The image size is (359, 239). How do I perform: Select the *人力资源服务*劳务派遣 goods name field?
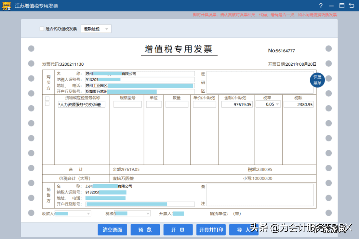pos(81,104)
